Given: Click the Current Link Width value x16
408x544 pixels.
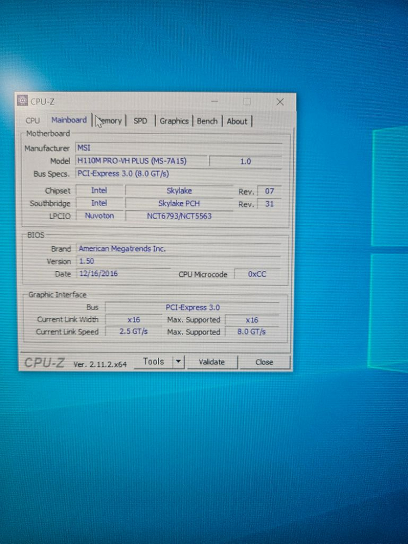Looking at the screenshot, I should pos(134,319).
